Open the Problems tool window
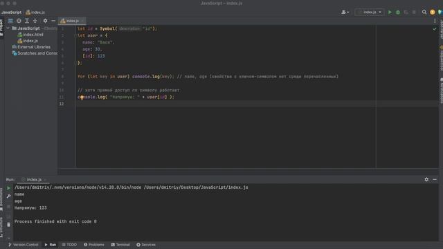443x249 pixels. [94, 244]
